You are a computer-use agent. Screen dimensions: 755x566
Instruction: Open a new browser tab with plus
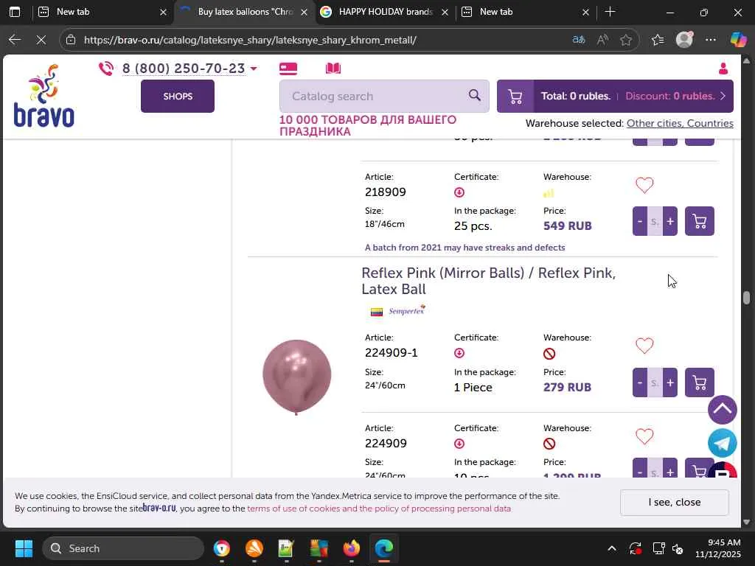coord(610,12)
